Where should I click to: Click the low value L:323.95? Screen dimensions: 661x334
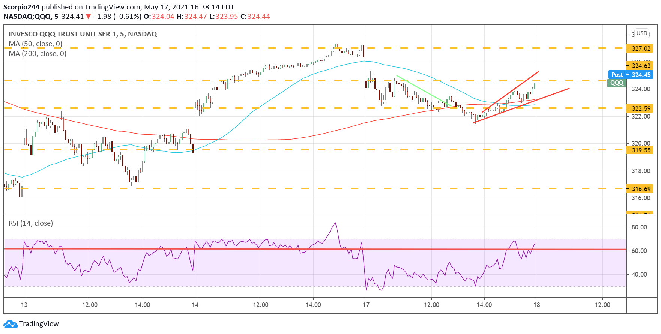tap(224, 17)
